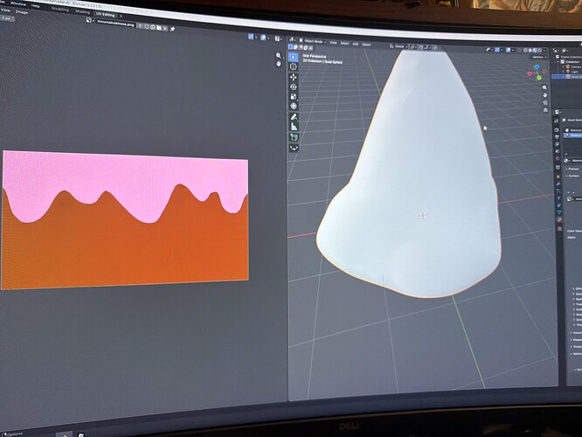Image resolution: width=582 pixels, height=437 pixels.
Task: Click the mountainskinsss.png image name field
Action: [115, 24]
